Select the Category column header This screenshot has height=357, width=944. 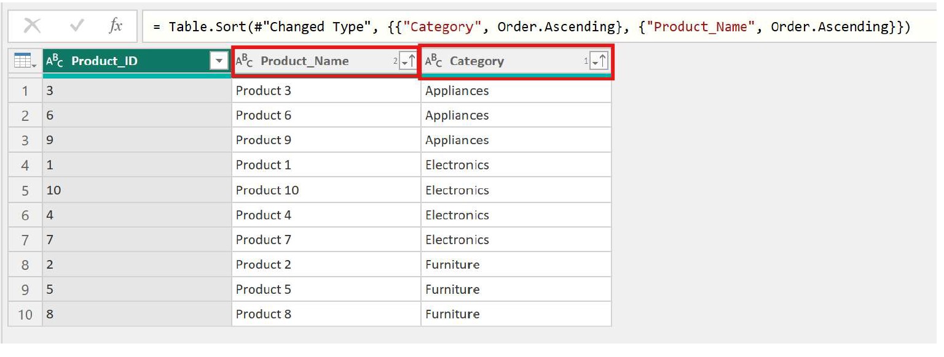516,61
